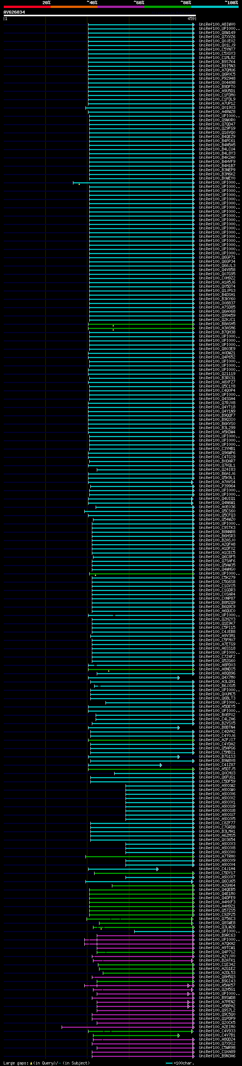Click the orange ~40% identity legend segment
This screenshot has width=242, height=1066.
(74, 7)
